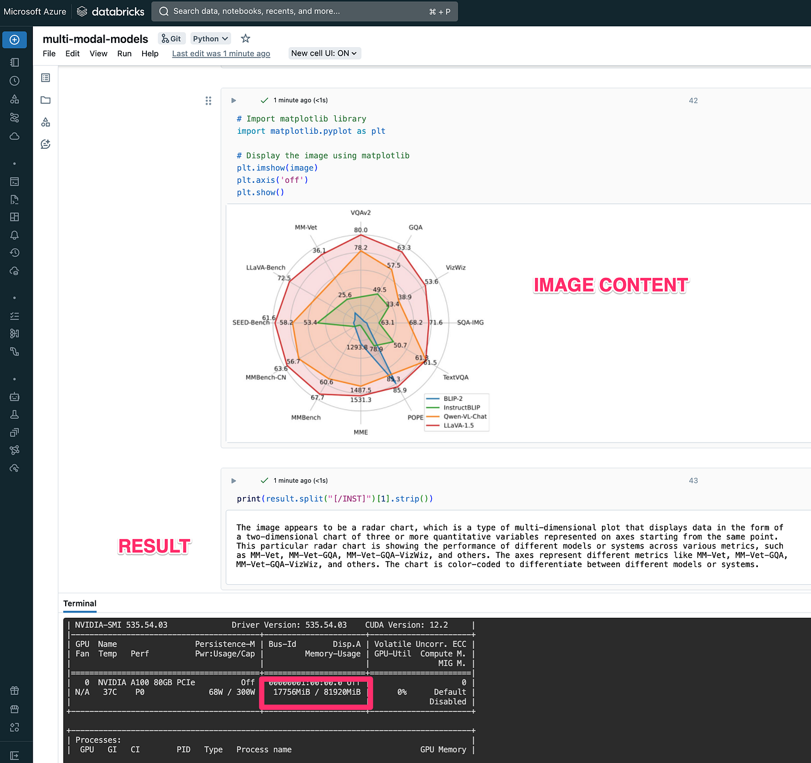This screenshot has width=811, height=763.
Task: Open Compute via the cloud icon
Action: (x=14, y=136)
